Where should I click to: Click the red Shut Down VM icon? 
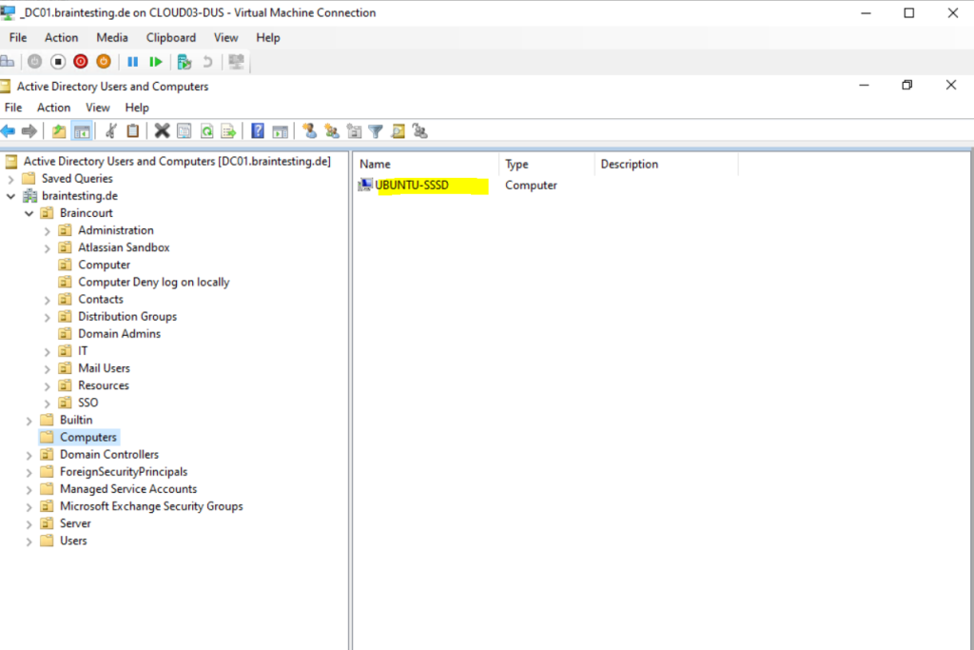(x=81, y=62)
